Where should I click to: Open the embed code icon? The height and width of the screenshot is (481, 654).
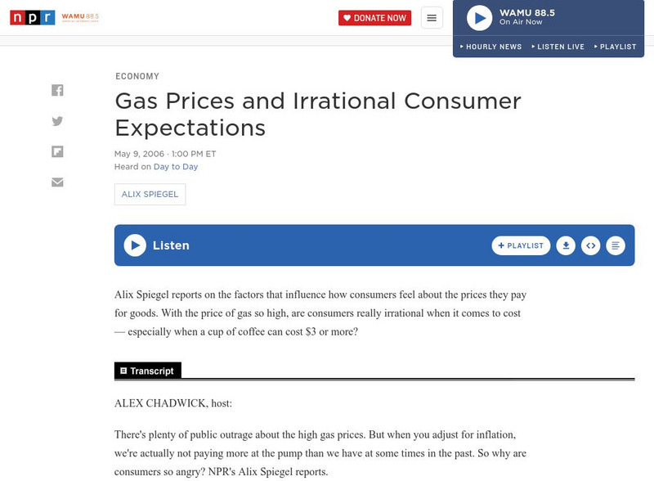pyautogui.click(x=590, y=245)
